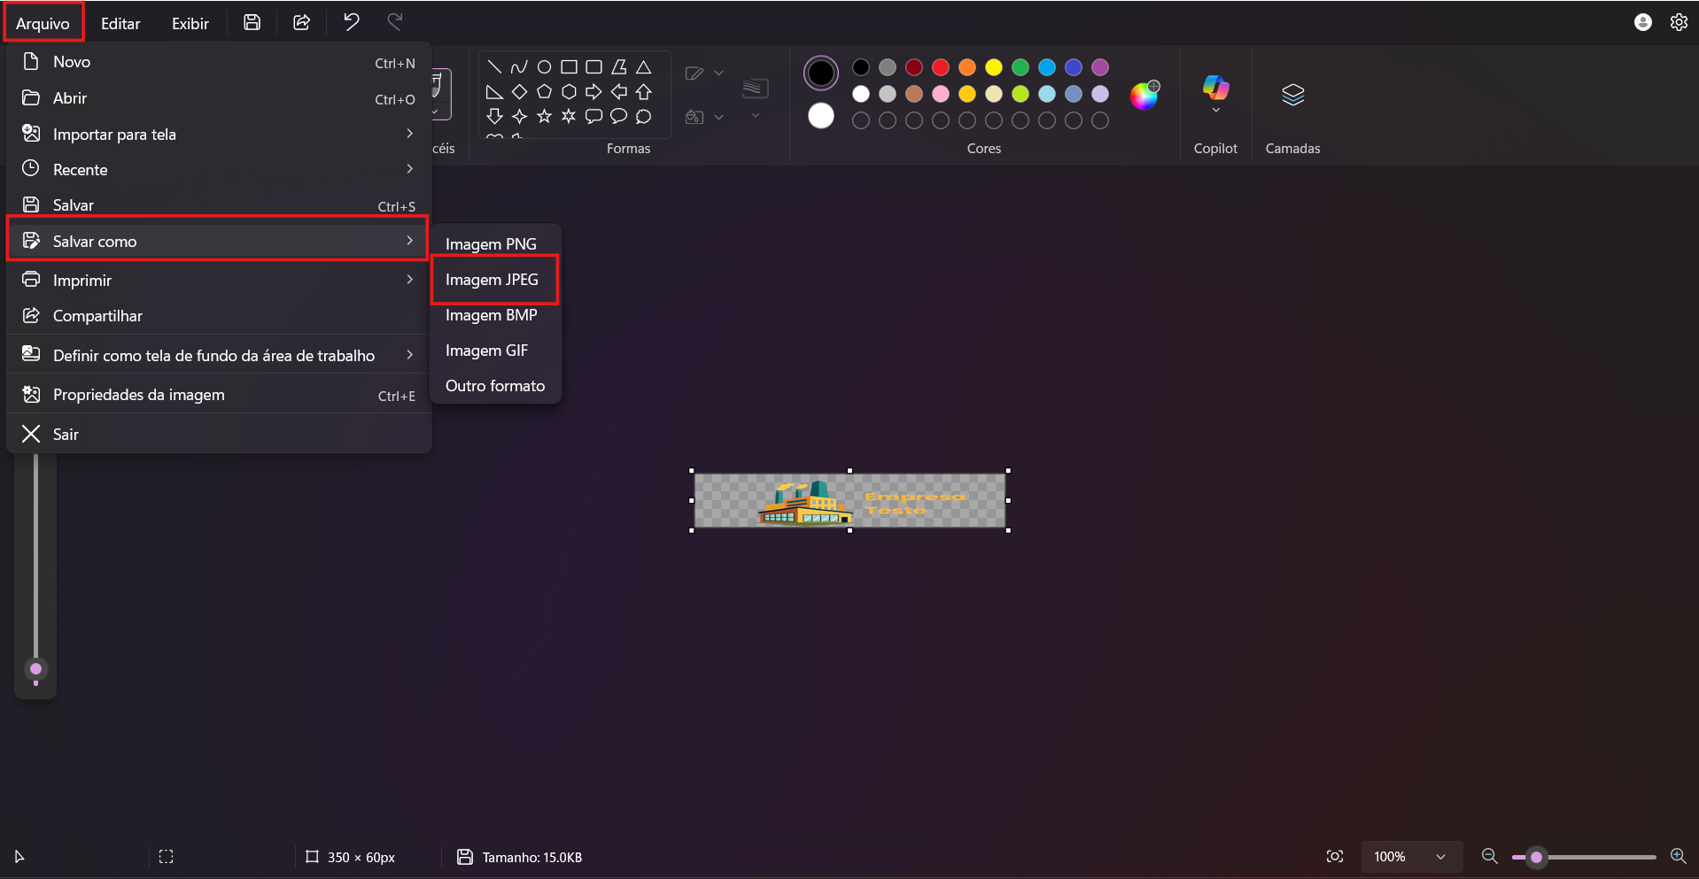Pick the yellow color swatch

coord(994,67)
